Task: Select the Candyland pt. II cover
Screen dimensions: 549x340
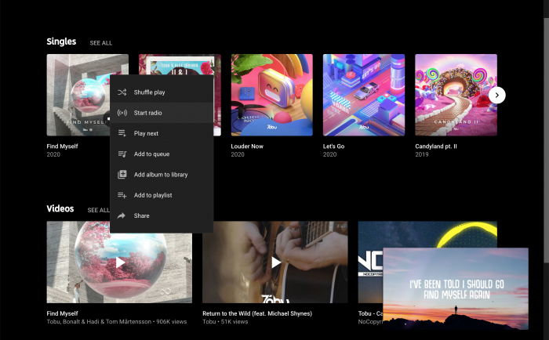Action: (x=456, y=95)
